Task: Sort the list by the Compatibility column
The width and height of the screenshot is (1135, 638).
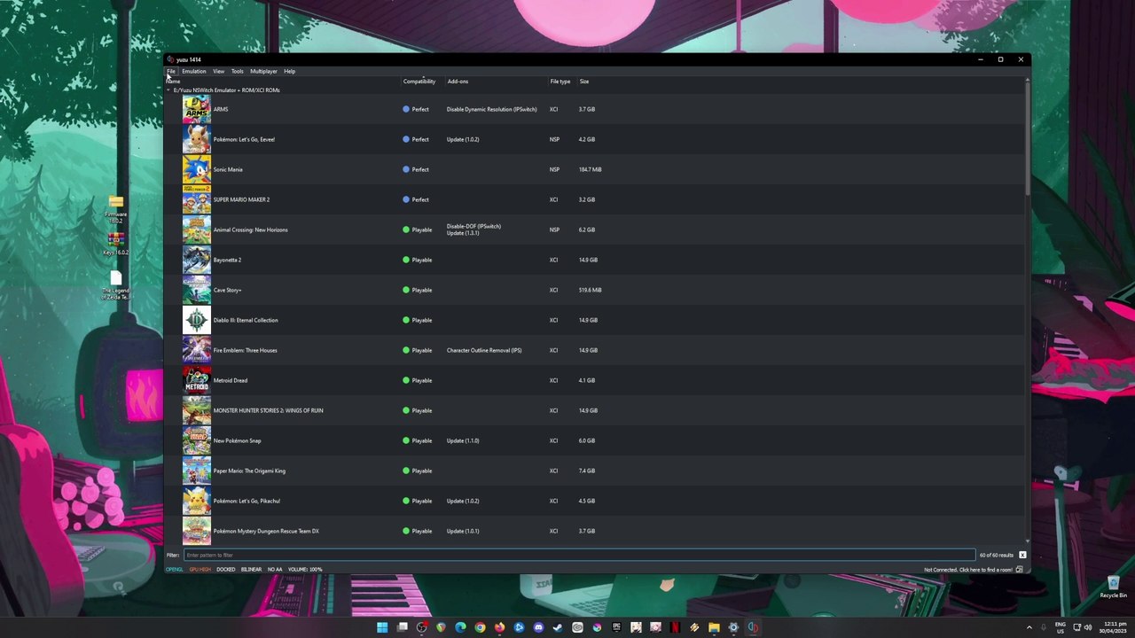Action: 419,82
